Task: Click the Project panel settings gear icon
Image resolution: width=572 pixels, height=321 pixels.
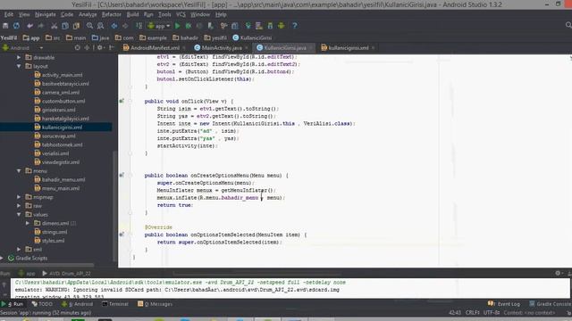Action: [x=100, y=47]
